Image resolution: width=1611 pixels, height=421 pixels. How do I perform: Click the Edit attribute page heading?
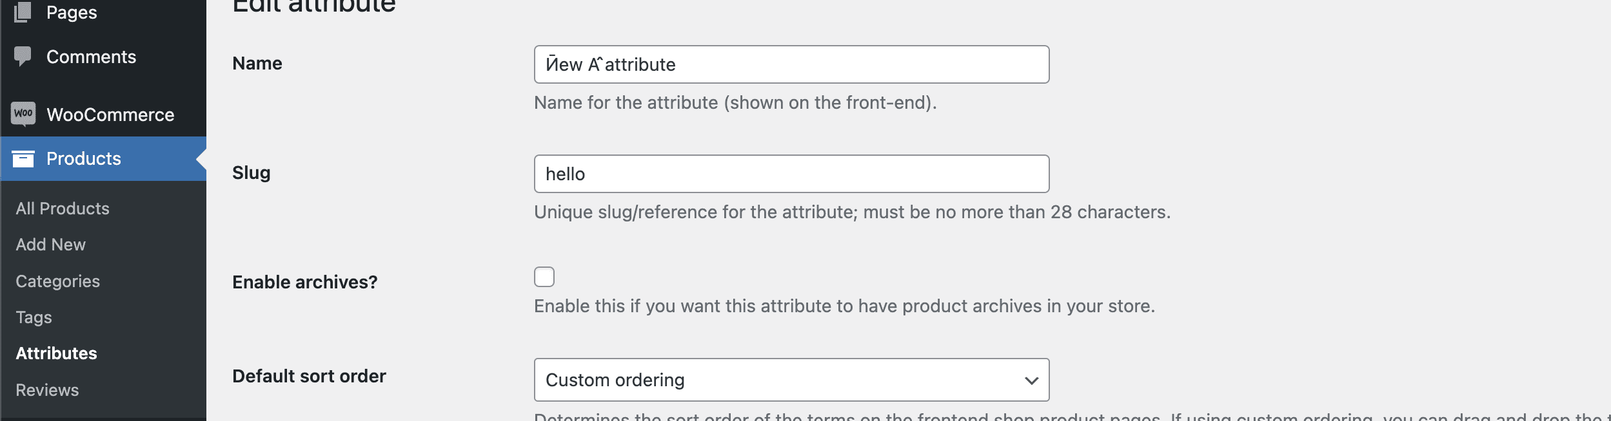(314, 5)
